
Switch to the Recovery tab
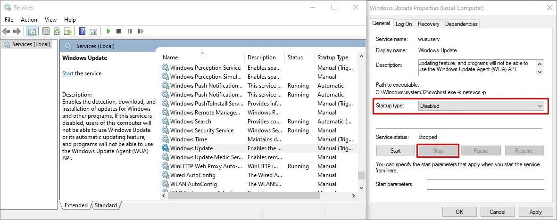[428, 24]
